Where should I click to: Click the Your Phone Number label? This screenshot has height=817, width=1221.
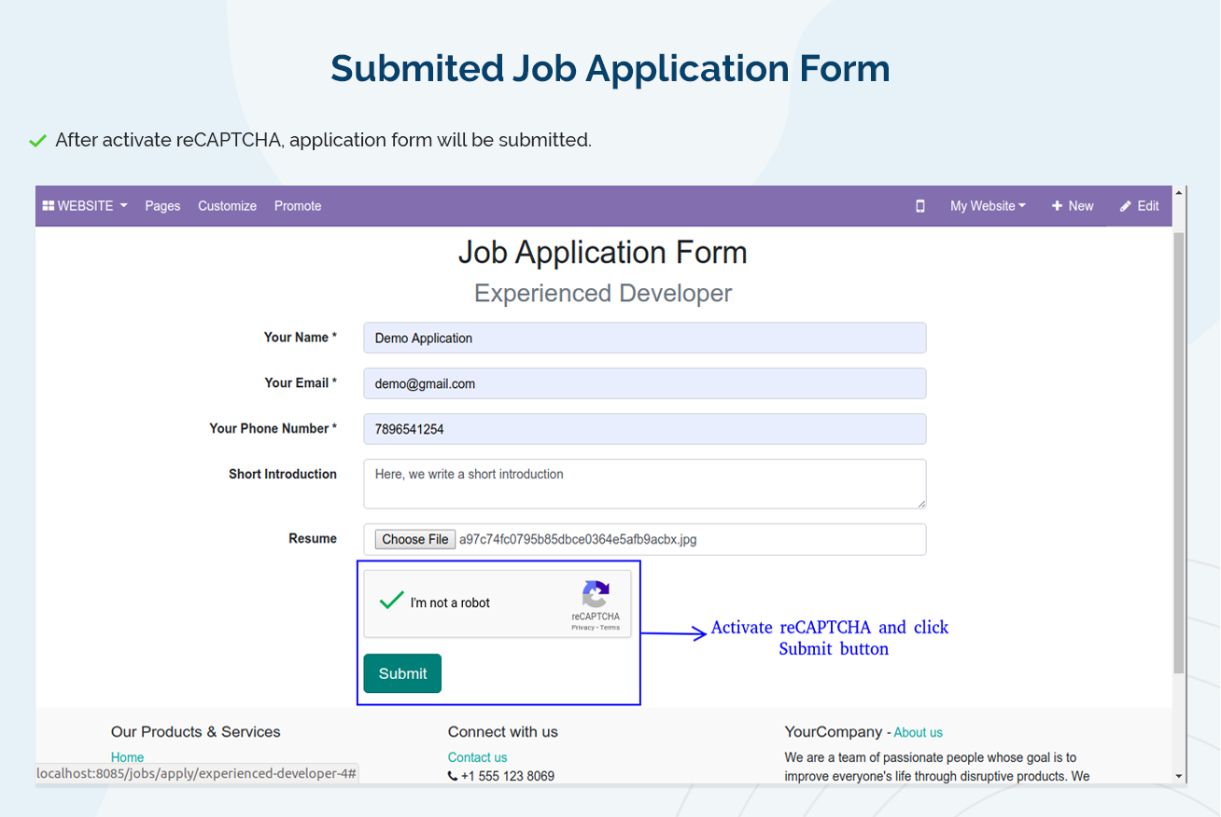[274, 429]
